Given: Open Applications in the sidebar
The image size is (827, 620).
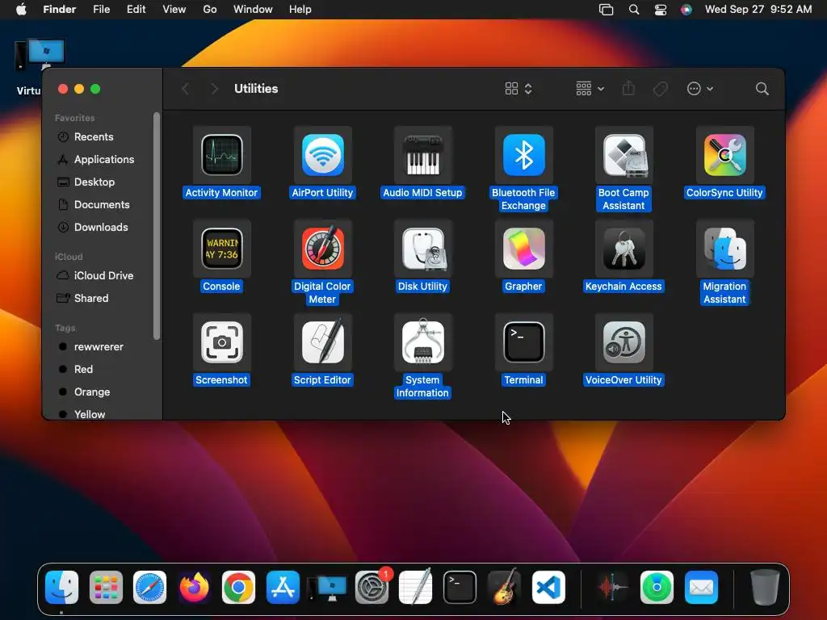Looking at the screenshot, I should tap(103, 159).
